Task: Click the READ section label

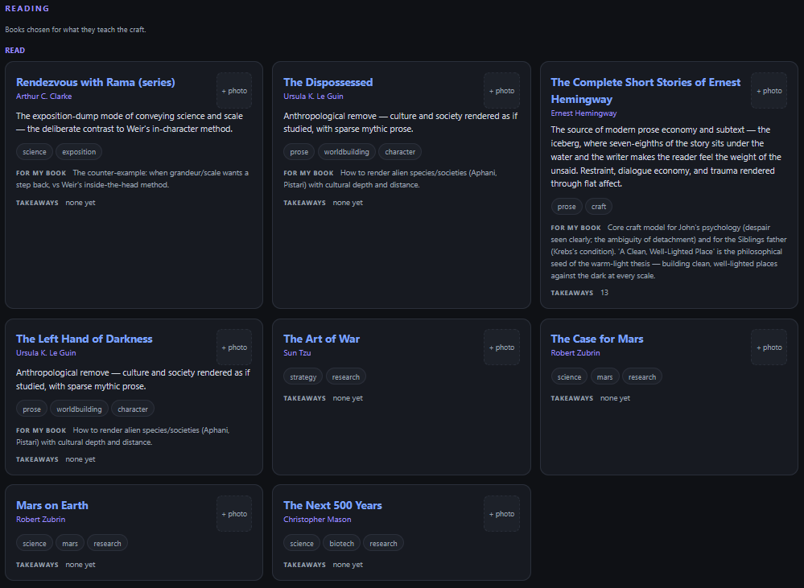Action: pyautogui.click(x=14, y=50)
